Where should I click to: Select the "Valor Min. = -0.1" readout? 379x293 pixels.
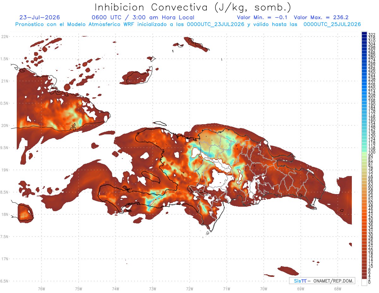tap(262, 18)
